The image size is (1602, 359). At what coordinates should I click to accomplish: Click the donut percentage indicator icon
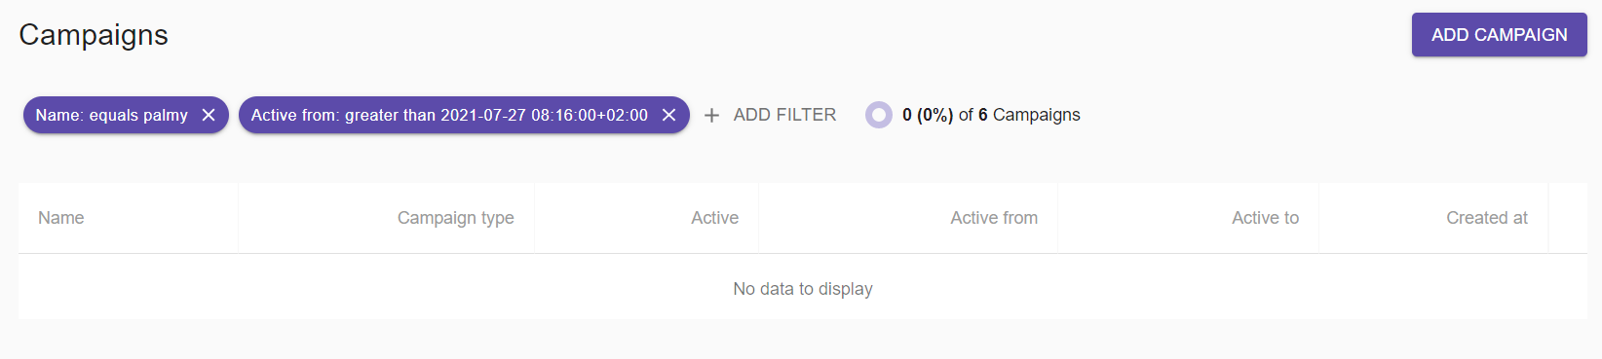click(x=879, y=115)
